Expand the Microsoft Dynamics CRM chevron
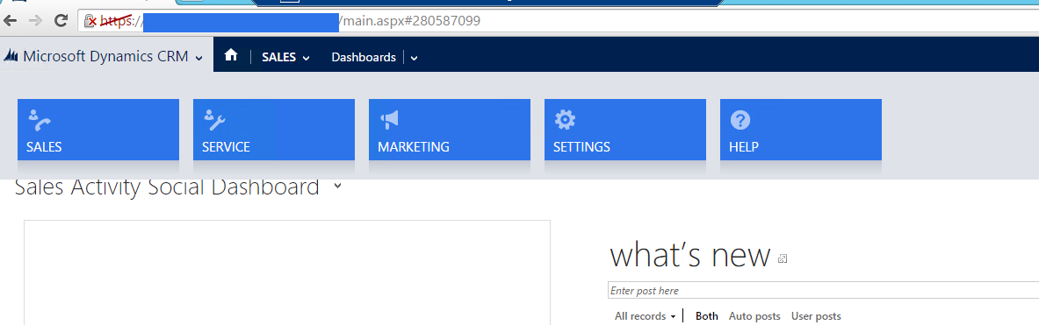1039x325 pixels. coord(198,58)
